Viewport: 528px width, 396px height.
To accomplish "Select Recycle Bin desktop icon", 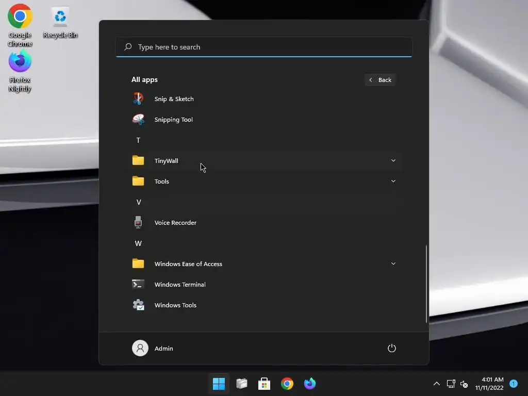I will (60, 22).
